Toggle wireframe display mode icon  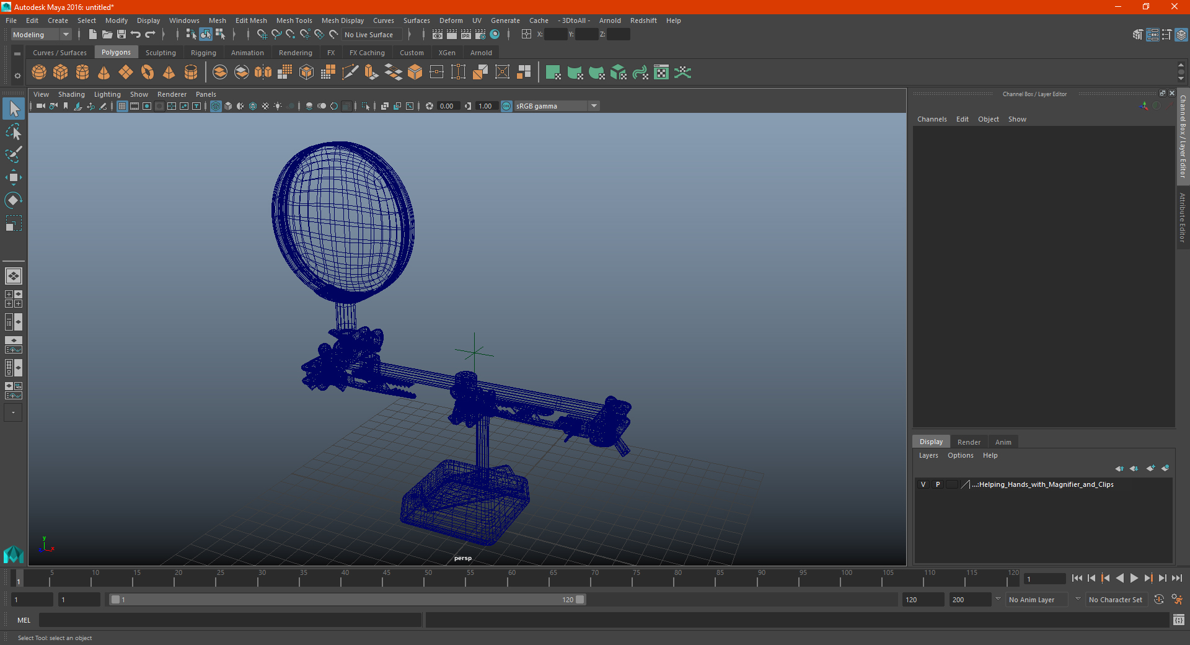click(x=216, y=106)
